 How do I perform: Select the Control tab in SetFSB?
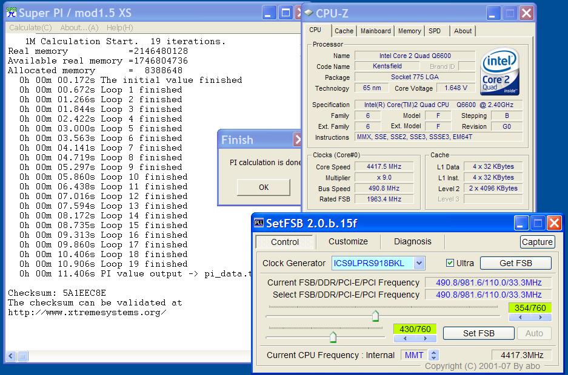point(285,242)
